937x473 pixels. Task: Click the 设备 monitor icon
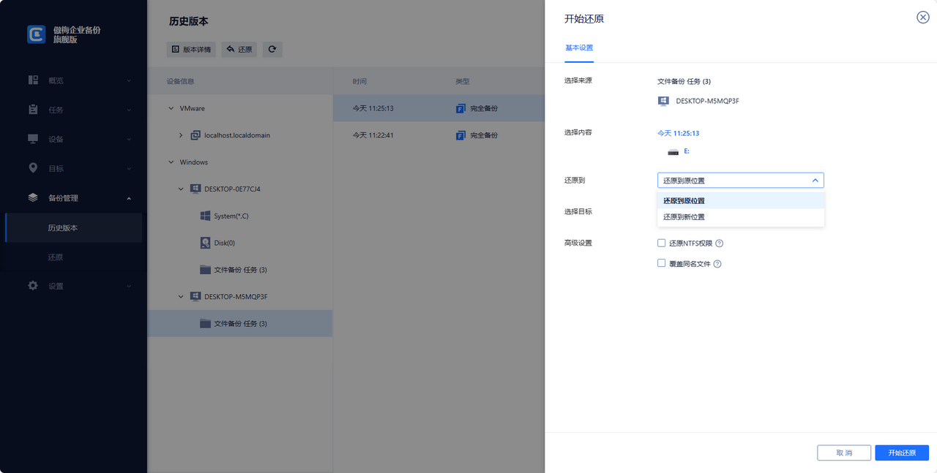(x=33, y=139)
